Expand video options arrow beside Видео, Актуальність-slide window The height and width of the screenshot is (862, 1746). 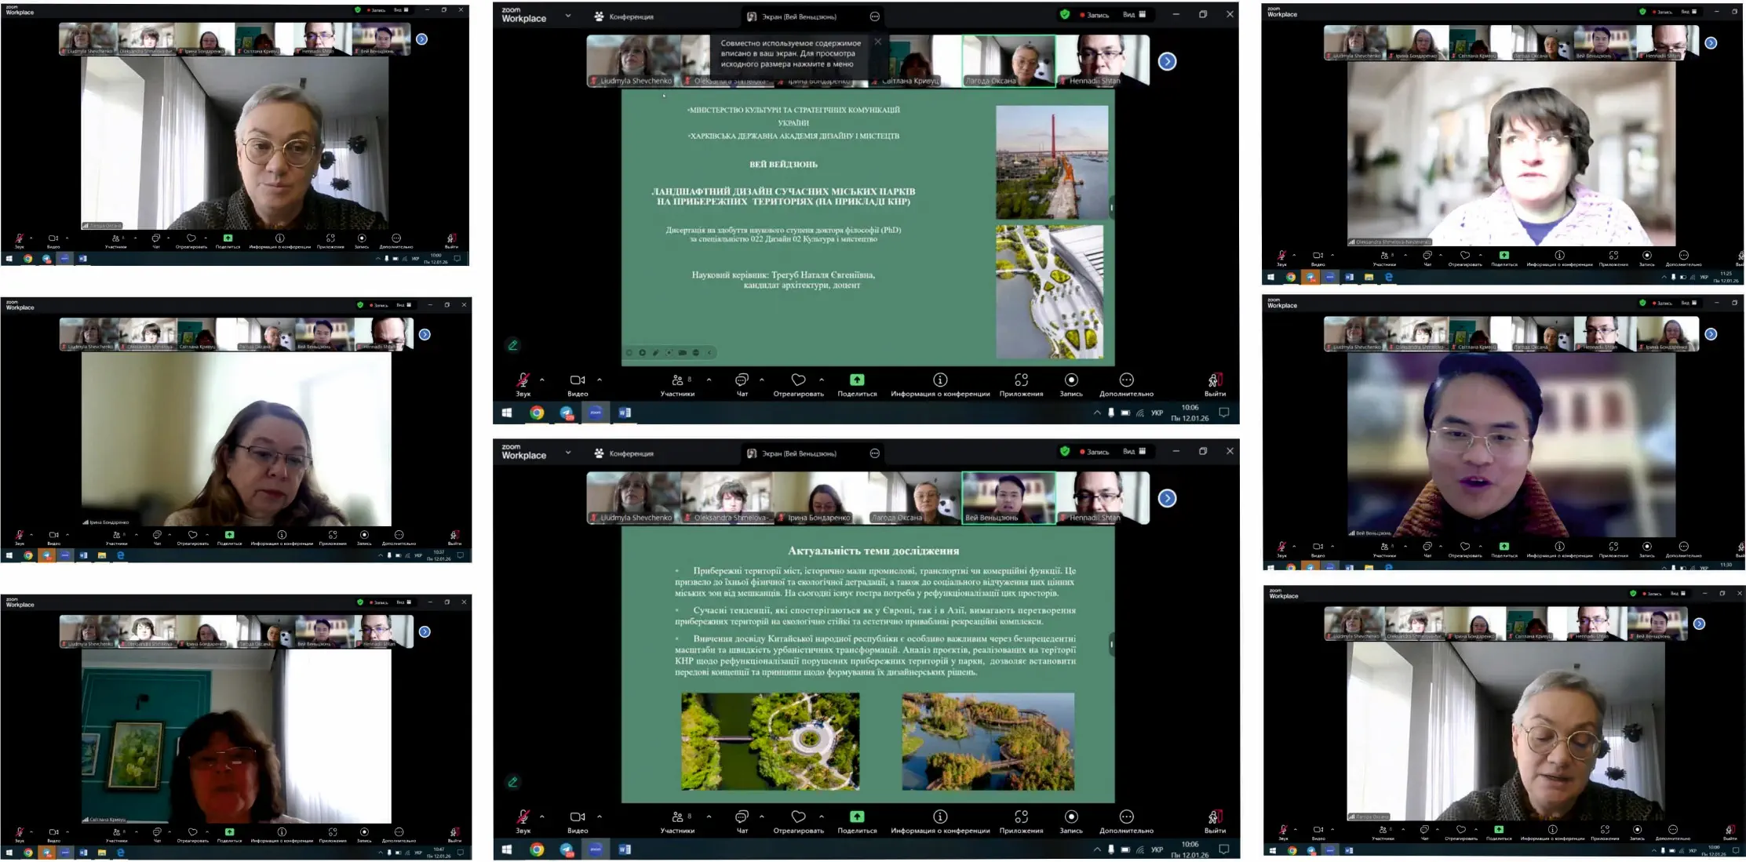click(600, 817)
